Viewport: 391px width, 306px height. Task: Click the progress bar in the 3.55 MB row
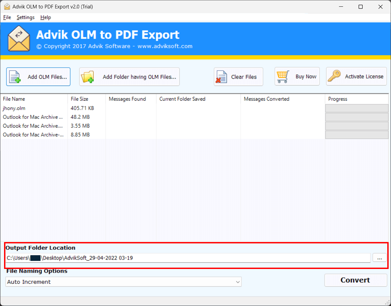point(357,126)
